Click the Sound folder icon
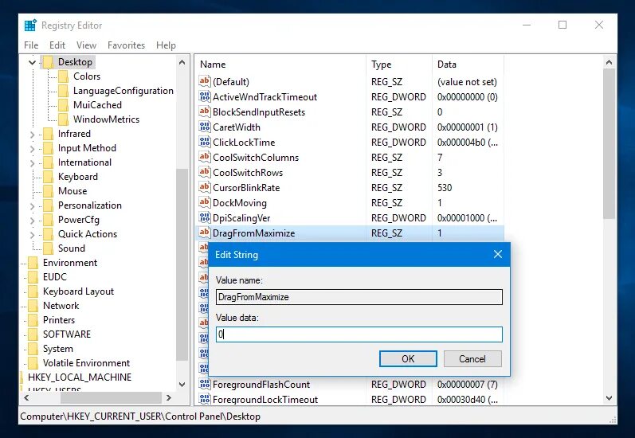Viewport: 635px width, 438px height. 48,248
